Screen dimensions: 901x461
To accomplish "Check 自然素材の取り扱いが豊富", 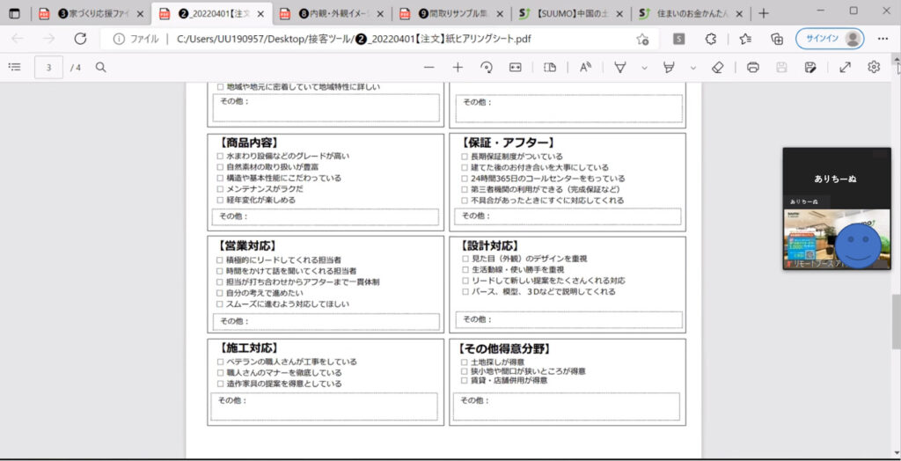I will pyautogui.click(x=220, y=166).
